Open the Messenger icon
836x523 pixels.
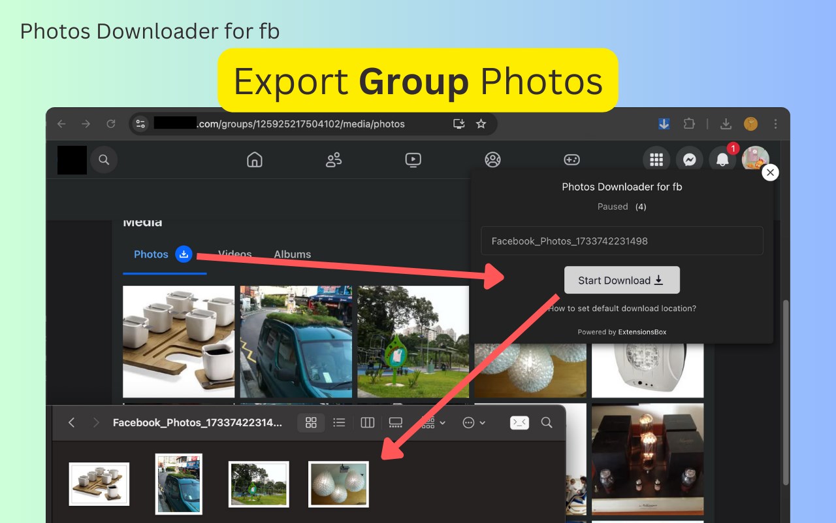[x=689, y=160]
